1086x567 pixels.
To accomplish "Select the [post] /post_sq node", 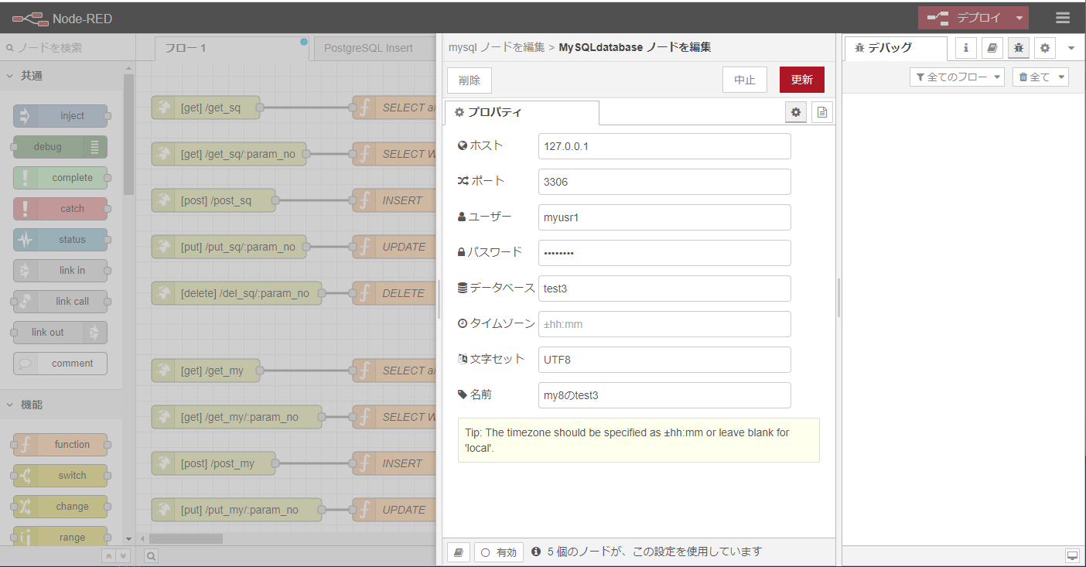I will click(213, 200).
